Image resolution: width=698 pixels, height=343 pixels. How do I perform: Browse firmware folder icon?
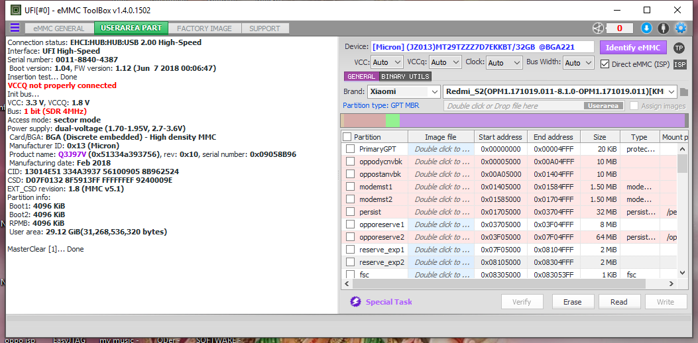point(684,92)
